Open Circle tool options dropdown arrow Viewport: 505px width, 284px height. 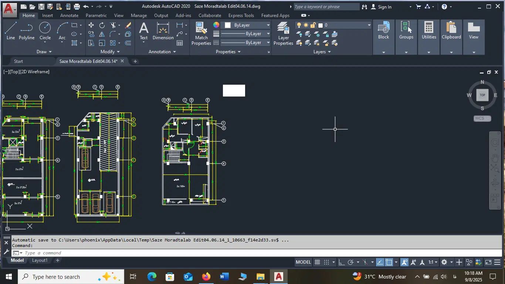pos(45,42)
